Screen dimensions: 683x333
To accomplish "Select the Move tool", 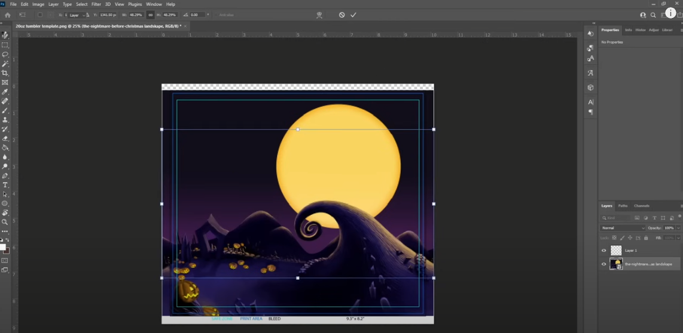I will tap(5, 35).
